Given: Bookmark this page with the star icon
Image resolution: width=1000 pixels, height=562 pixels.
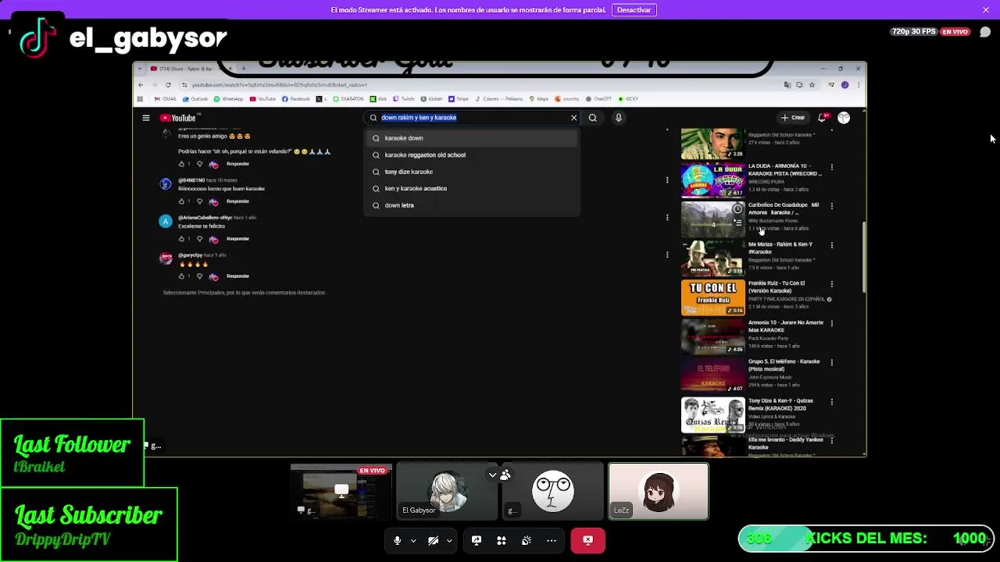Looking at the screenshot, I should point(812,85).
